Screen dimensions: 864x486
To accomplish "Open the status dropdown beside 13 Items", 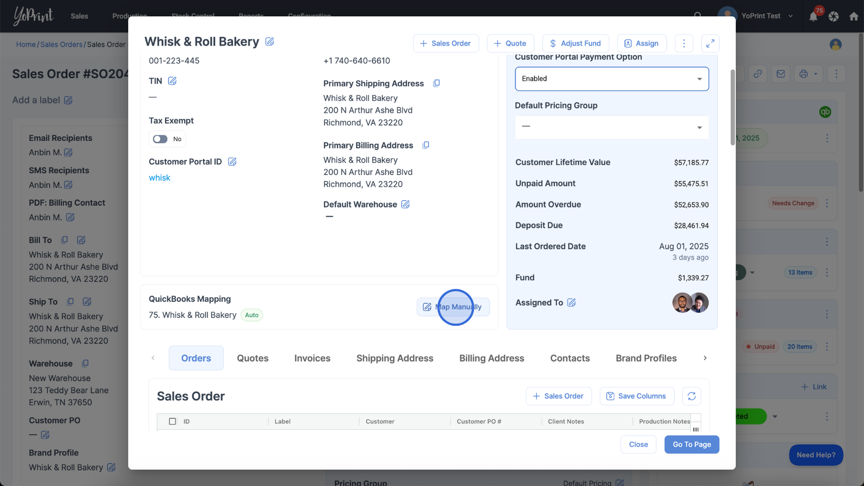I will coord(752,272).
